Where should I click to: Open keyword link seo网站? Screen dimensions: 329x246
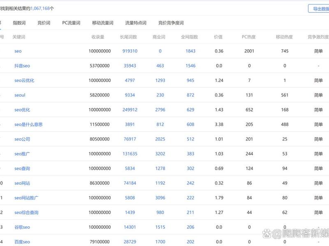point(22,183)
